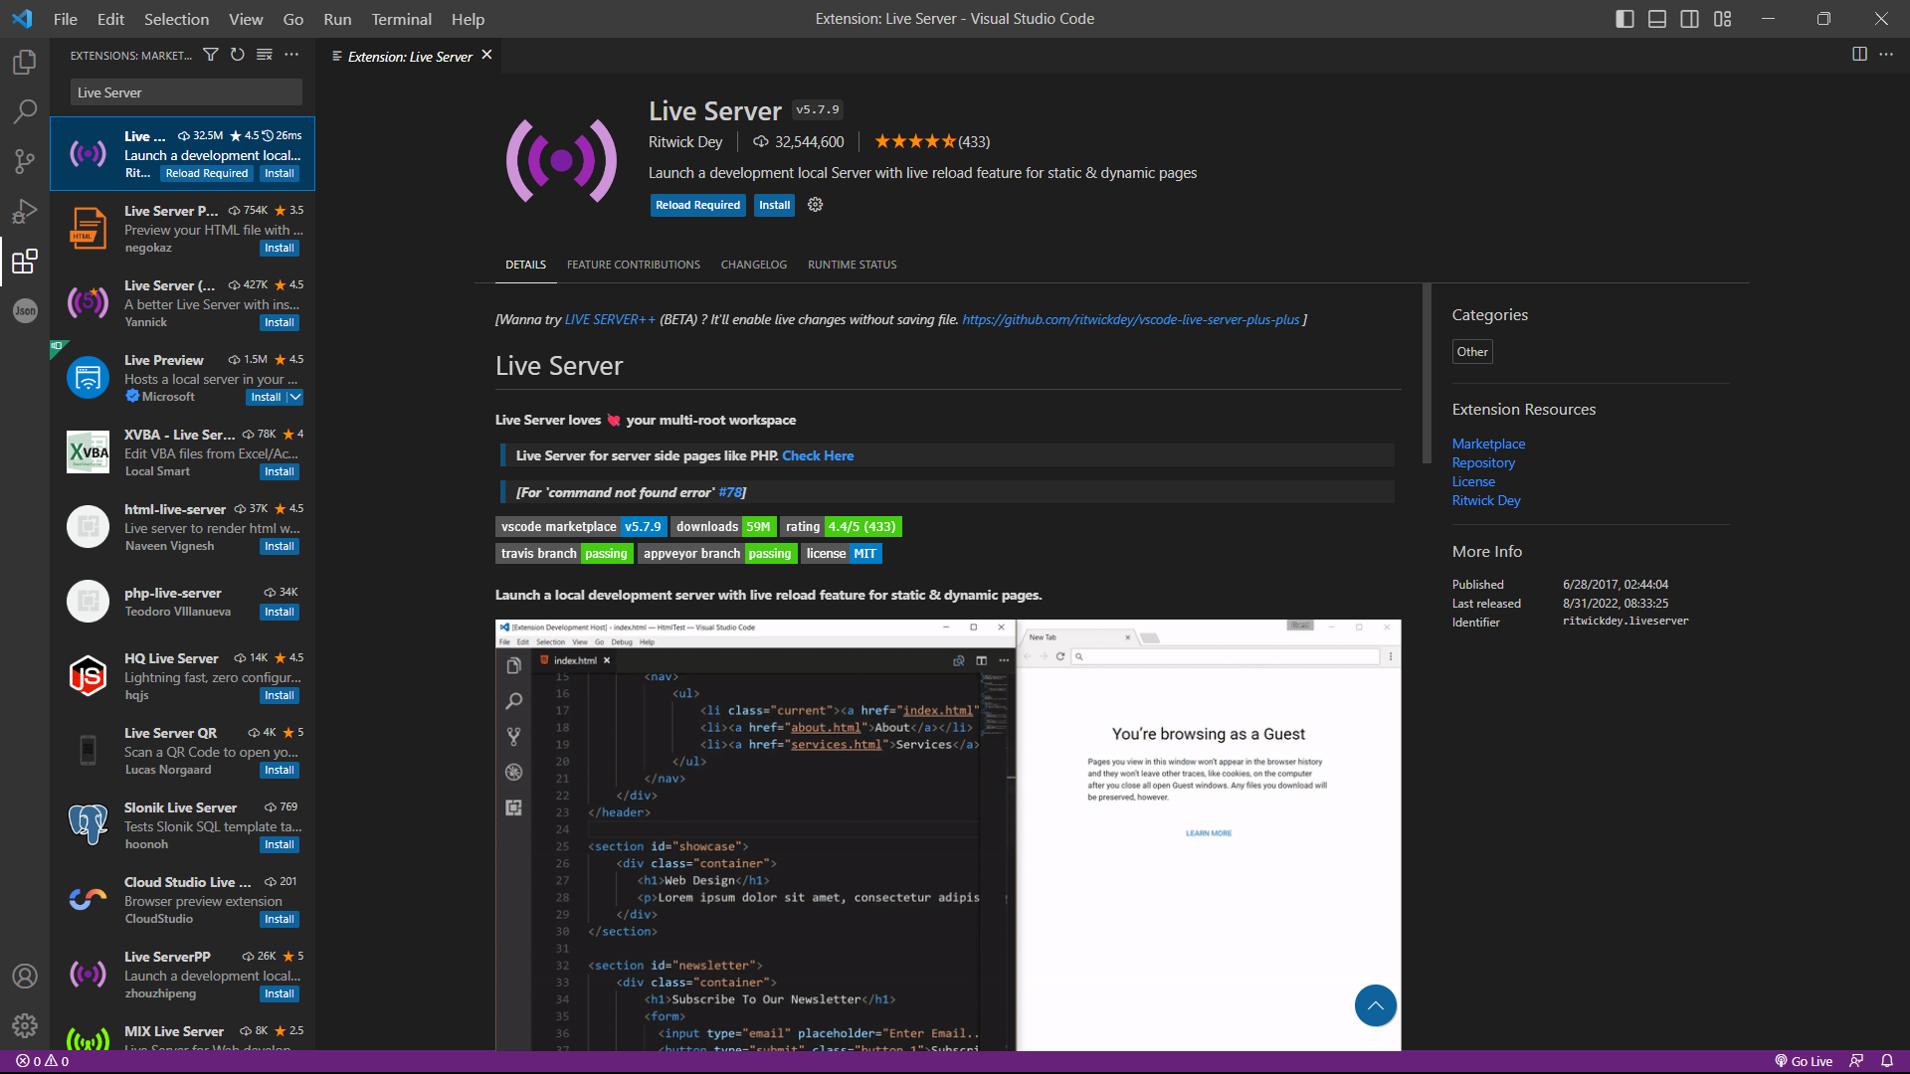Open the File menu

pos(66,19)
